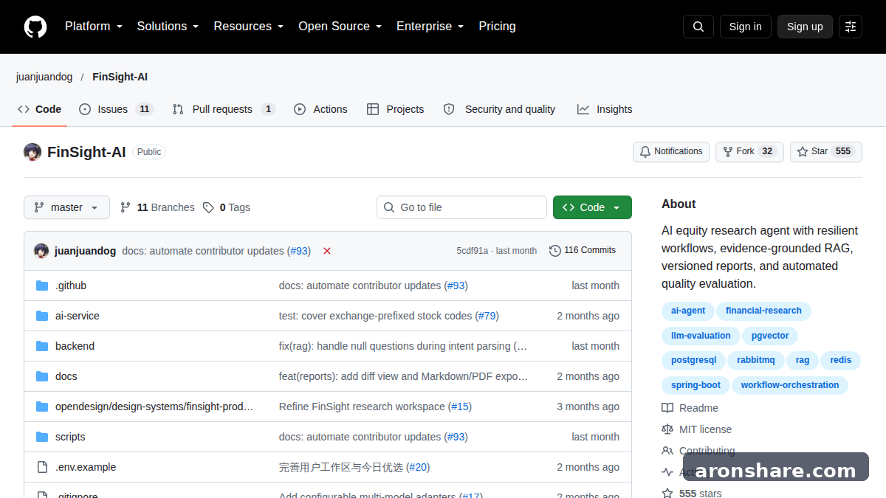Open the Security and quality tab

tap(500, 109)
